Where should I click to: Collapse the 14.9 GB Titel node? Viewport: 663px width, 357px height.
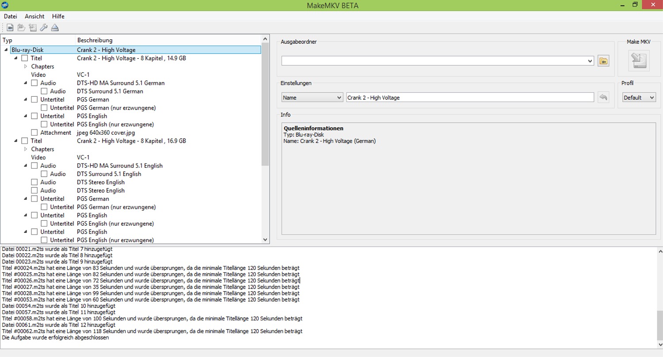(16, 58)
